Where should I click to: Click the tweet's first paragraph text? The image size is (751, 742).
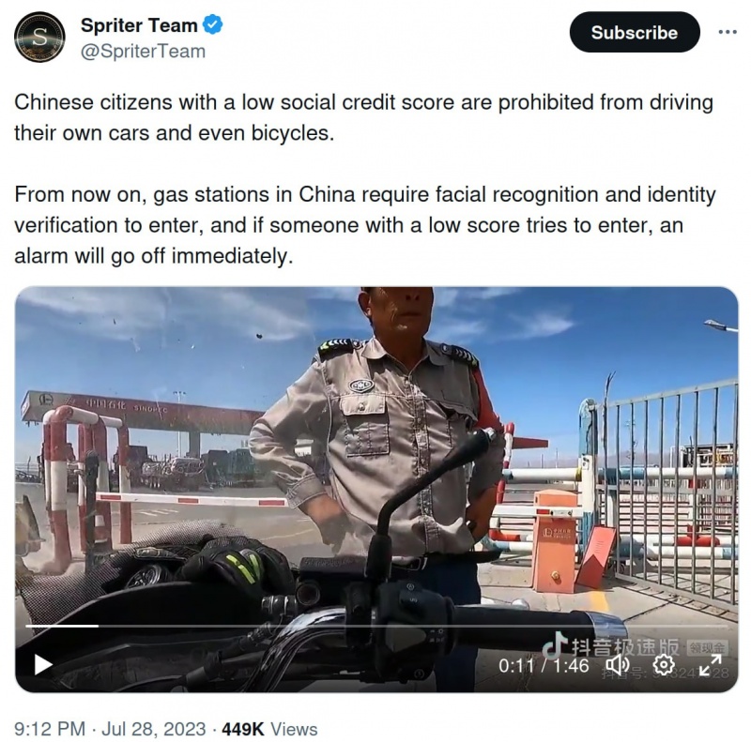tap(363, 118)
